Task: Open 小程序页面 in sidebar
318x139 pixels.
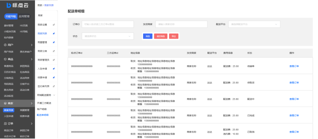Action: (10, 31)
